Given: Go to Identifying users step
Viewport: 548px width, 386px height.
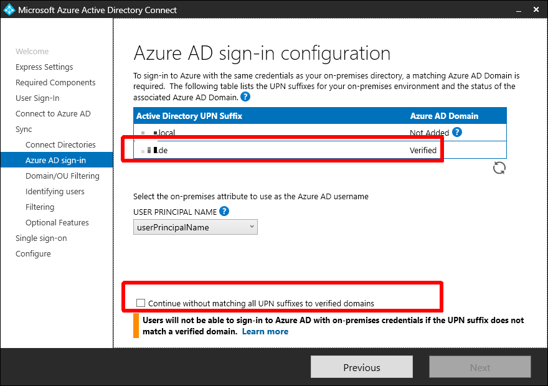Looking at the screenshot, I should (x=55, y=192).
